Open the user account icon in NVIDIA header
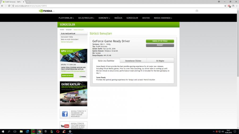 click(197, 11)
